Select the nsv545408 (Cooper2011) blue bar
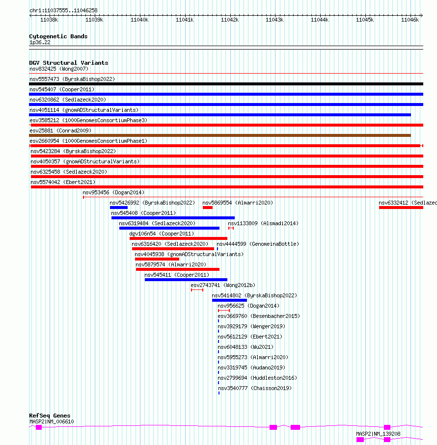The width and height of the screenshot is (437, 445). click(x=173, y=218)
